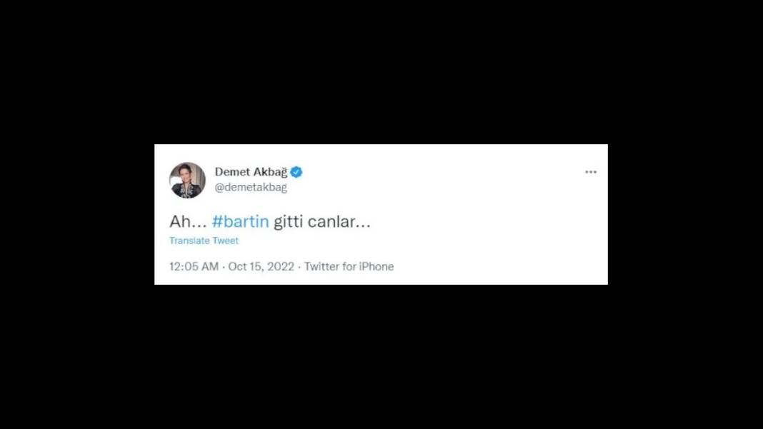The height and width of the screenshot is (429, 763).
Task: Click the Demet Akbağ display name
Action: tap(251, 172)
